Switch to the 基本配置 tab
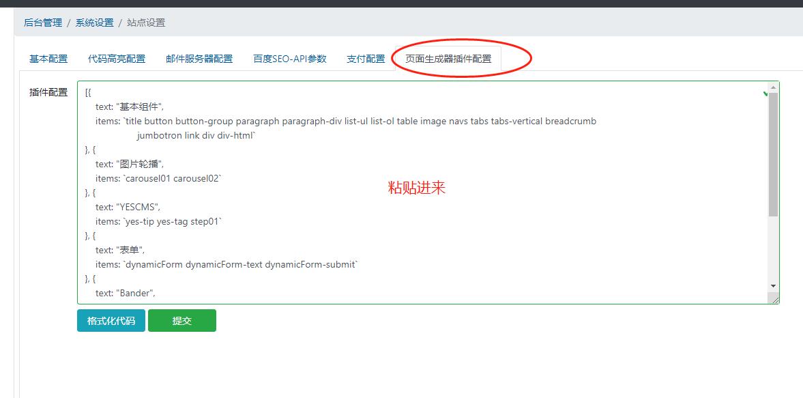Viewport: 803px width, 398px height. click(47, 59)
